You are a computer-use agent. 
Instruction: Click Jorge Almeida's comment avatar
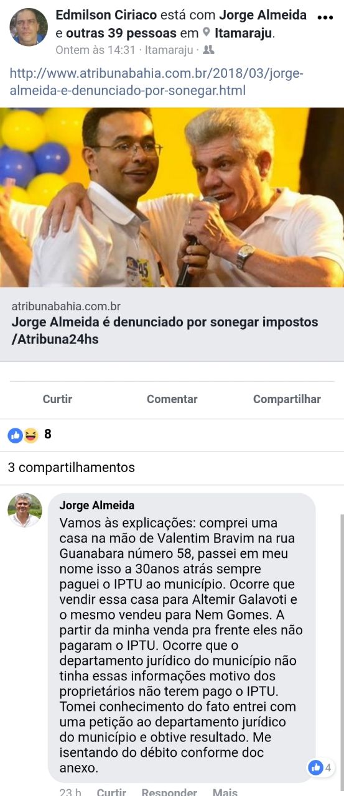(25, 511)
